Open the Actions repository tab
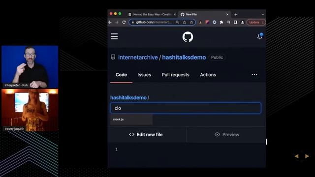Image resolution: width=315 pixels, height=177 pixels. tap(208, 75)
